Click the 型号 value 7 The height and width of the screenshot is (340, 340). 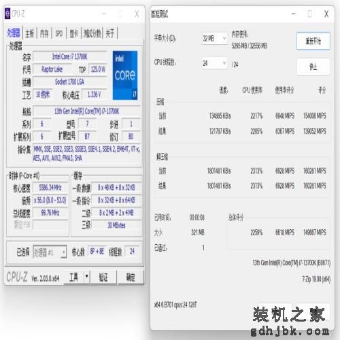[x=87, y=124]
